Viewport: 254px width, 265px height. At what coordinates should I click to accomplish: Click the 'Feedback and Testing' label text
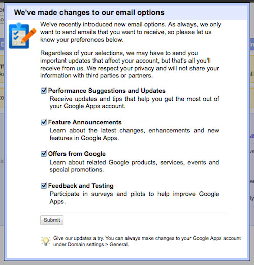(x=81, y=186)
